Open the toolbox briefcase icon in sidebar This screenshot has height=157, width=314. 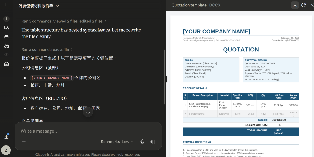[6, 64]
